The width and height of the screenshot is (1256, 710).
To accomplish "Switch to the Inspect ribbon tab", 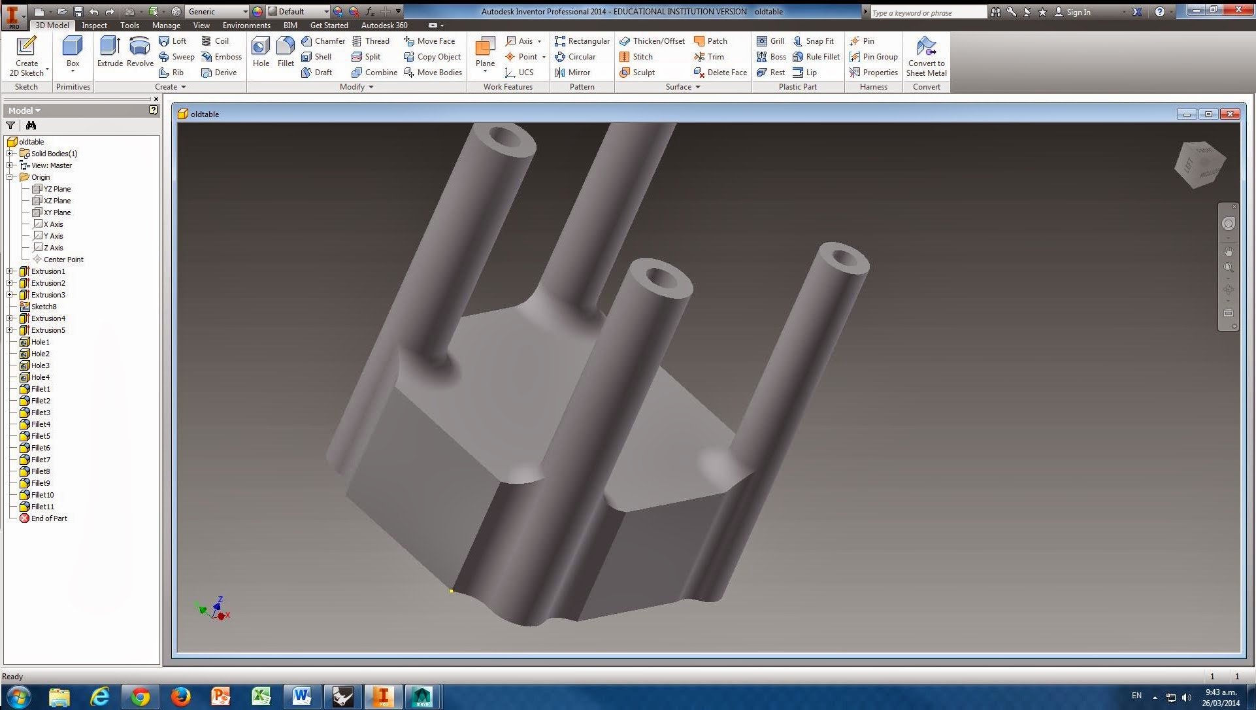I will pos(94,25).
